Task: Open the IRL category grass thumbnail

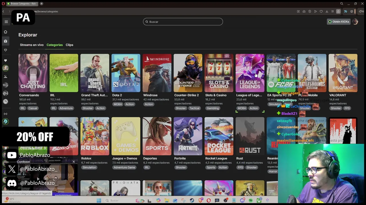Action: [x=64, y=73]
